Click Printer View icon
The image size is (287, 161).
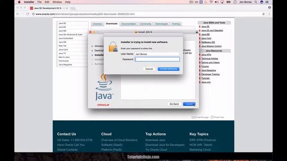pyautogui.click(x=212, y=117)
